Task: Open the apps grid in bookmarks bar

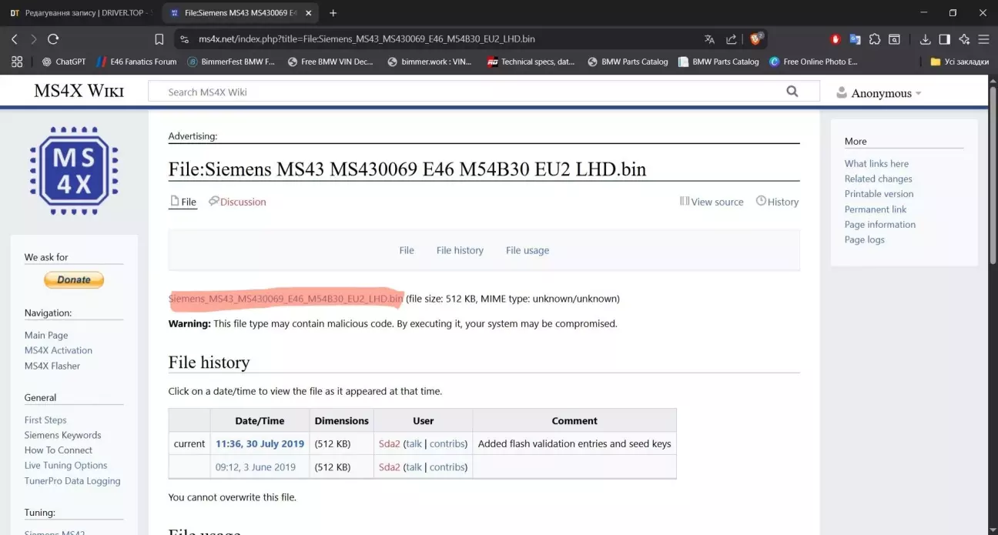Action: point(17,62)
